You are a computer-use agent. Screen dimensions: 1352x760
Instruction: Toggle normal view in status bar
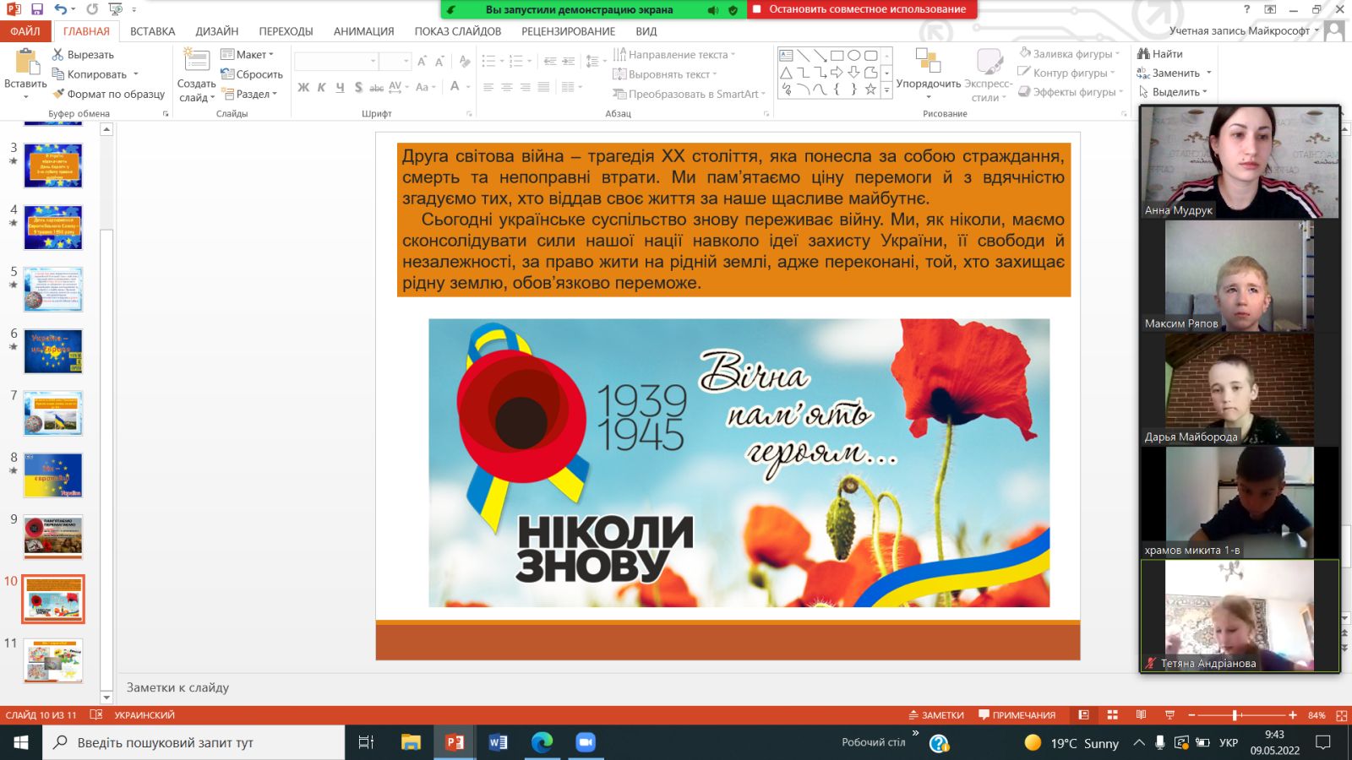coord(1083,715)
